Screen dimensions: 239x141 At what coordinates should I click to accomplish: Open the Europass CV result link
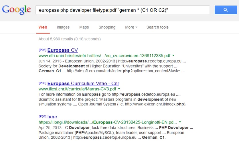tap(63, 50)
